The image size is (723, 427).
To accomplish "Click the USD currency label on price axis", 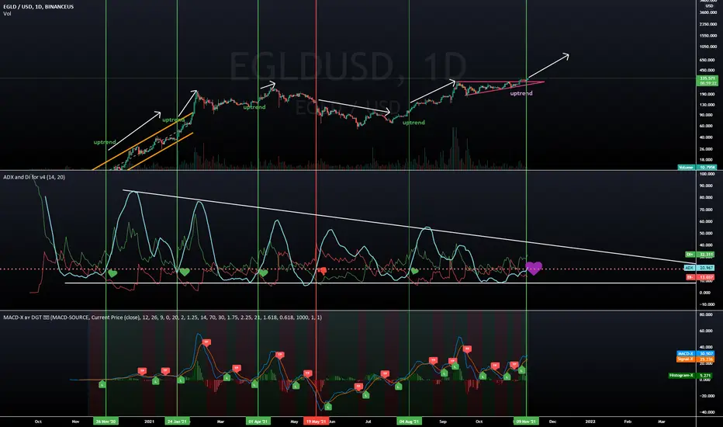I will pyautogui.click(x=709, y=6).
